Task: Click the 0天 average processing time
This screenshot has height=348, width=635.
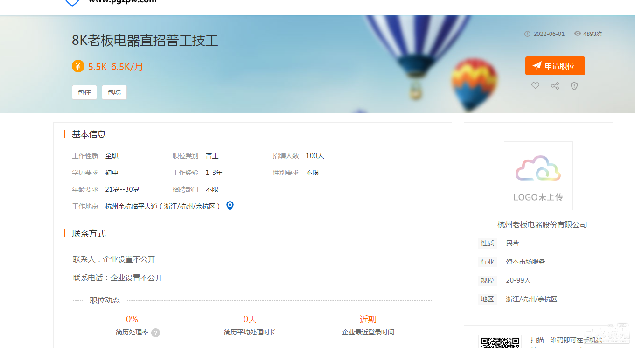Action: 250,320
